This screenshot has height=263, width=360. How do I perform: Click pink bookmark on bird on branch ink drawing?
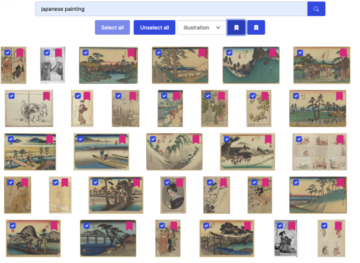pyautogui.click(x=224, y=183)
